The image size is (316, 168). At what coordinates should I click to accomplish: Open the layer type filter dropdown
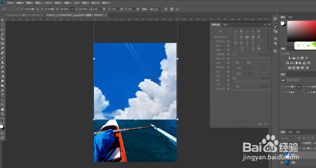pyautogui.click(x=288, y=138)
